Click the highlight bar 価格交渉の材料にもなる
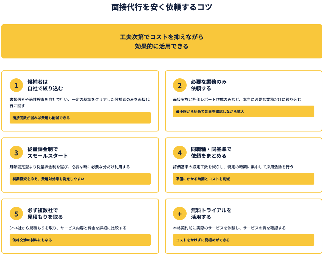 80,240
